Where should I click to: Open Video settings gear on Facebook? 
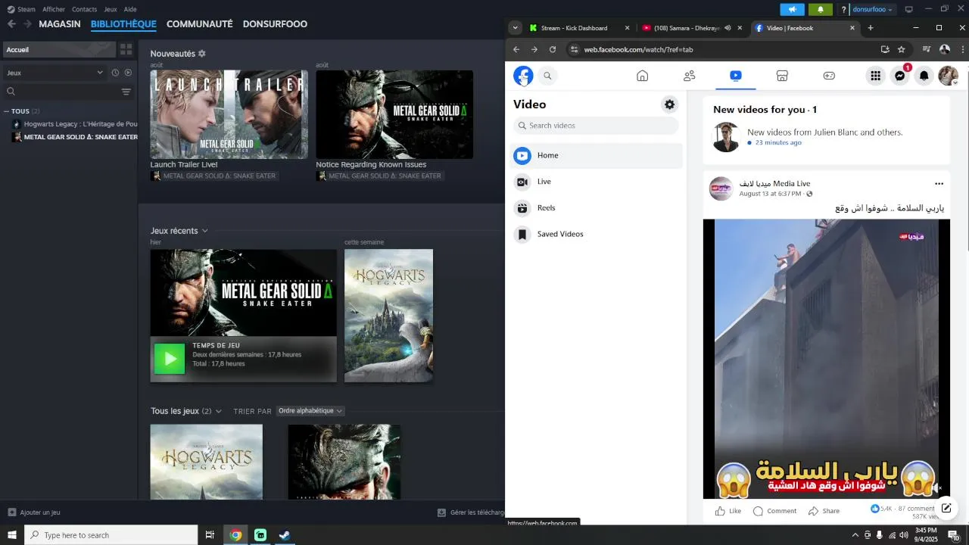click(x=669, y=104)
